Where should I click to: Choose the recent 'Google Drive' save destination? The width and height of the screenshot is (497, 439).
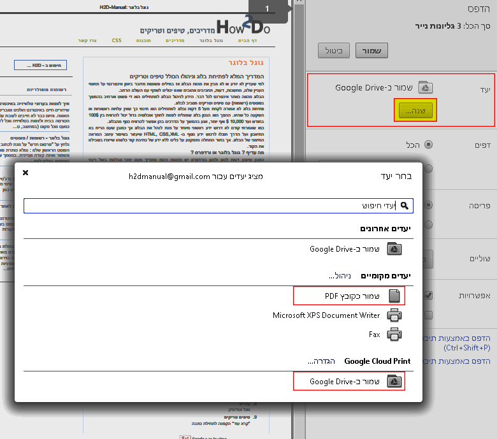pos(345,249)
